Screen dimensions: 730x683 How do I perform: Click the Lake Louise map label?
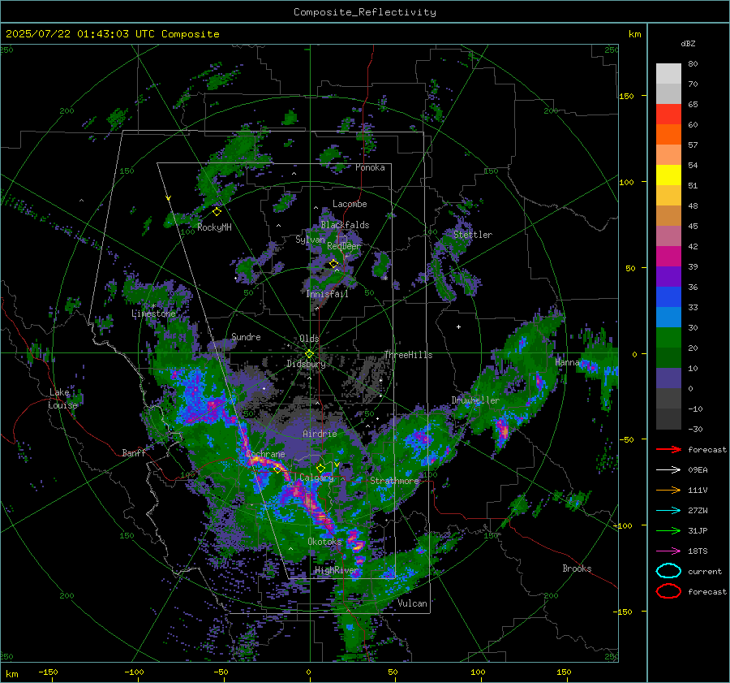pos(62,399)
